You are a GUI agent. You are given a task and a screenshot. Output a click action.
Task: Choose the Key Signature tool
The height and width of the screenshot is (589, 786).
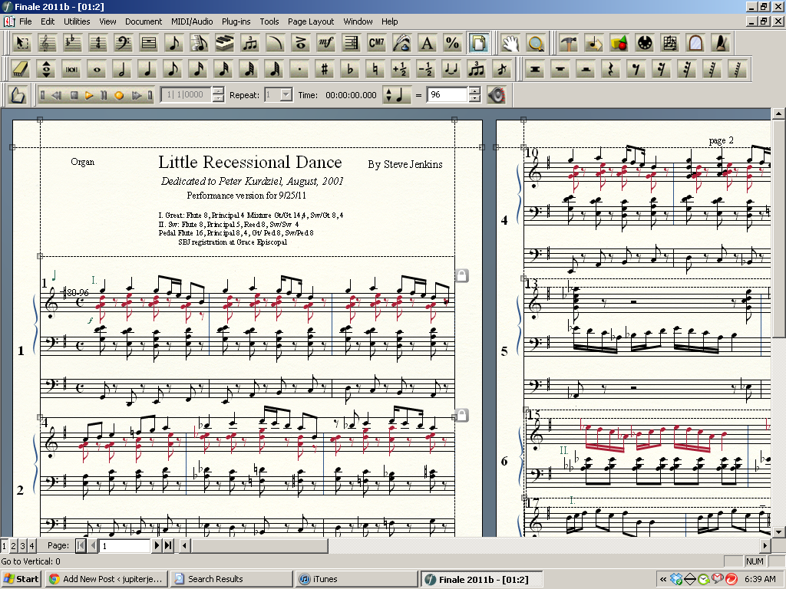point(73,44)
